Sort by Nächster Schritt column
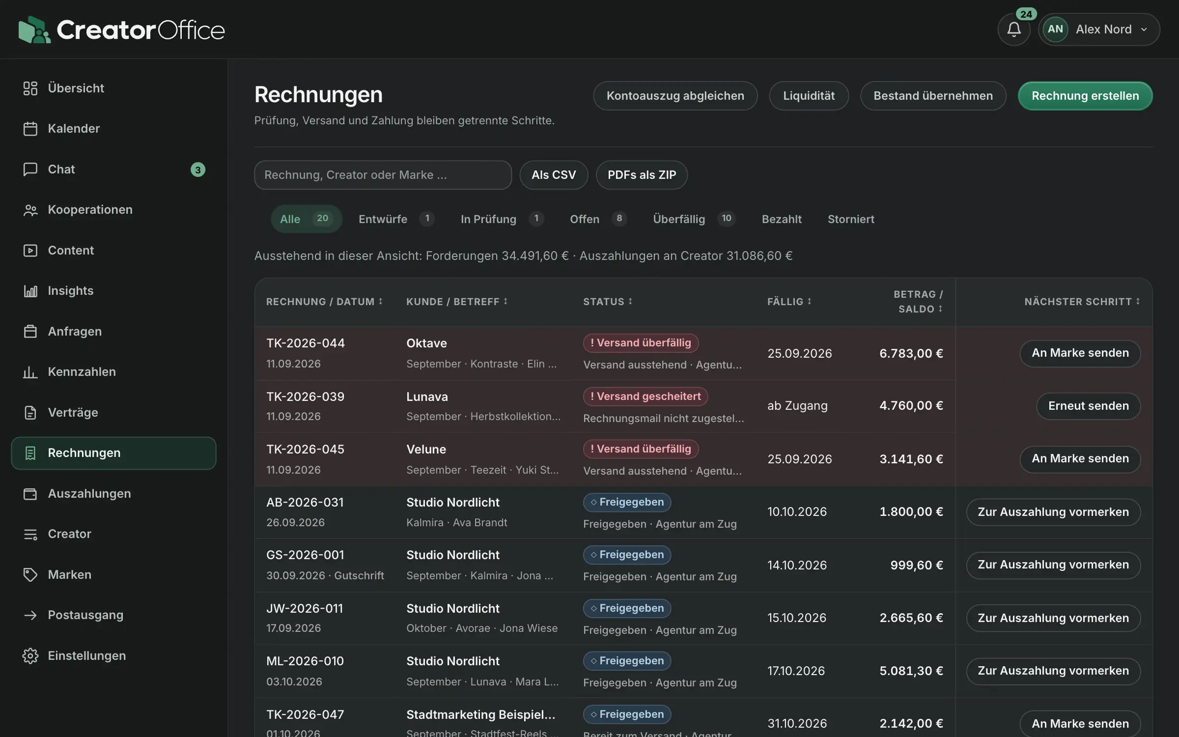This screenshot has width=1179, height=737. point(1082,302)
